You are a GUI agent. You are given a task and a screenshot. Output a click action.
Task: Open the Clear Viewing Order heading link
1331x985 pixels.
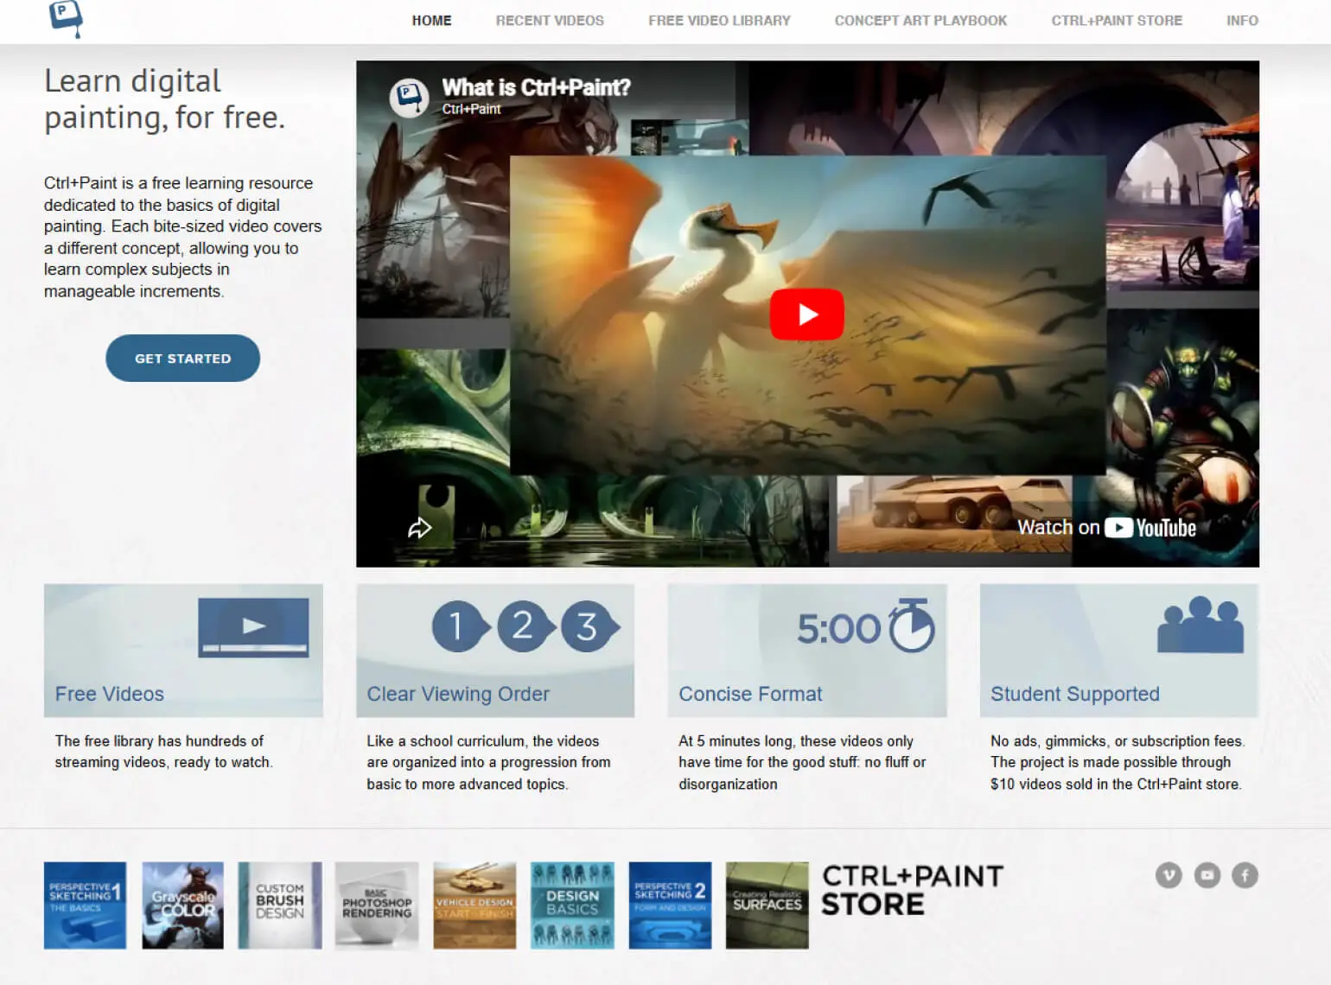point(458,694)
